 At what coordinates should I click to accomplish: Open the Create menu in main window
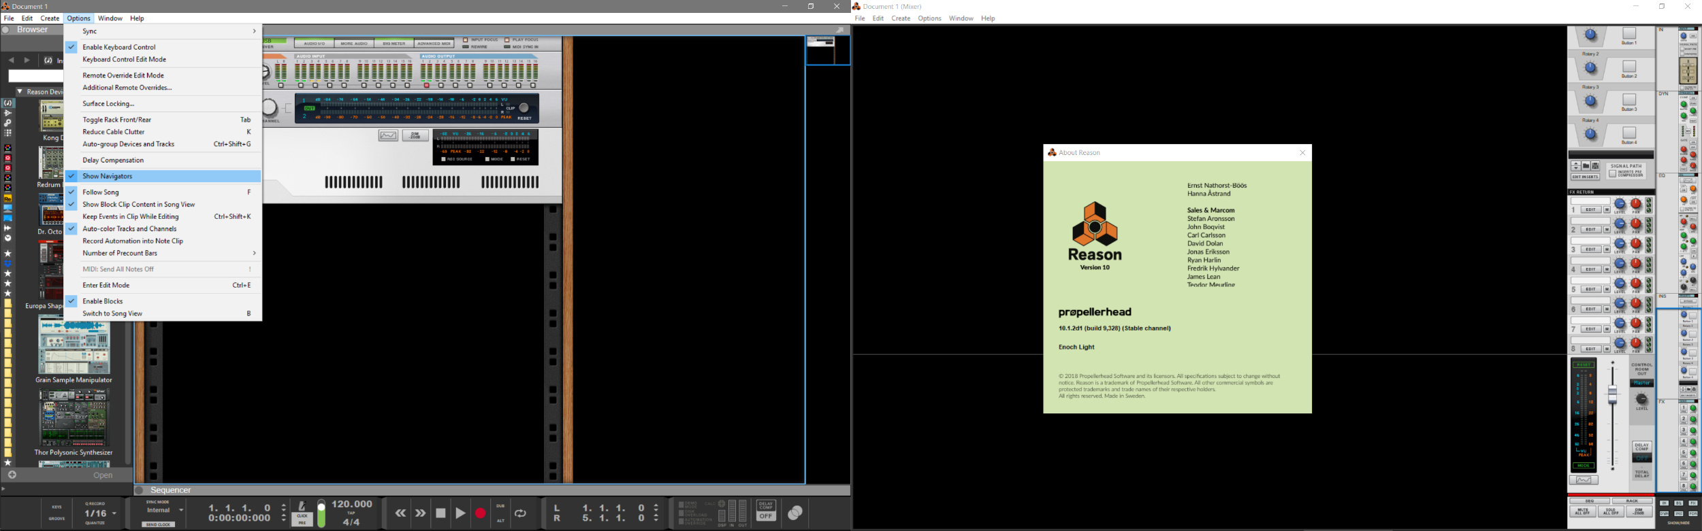(50, 18)
